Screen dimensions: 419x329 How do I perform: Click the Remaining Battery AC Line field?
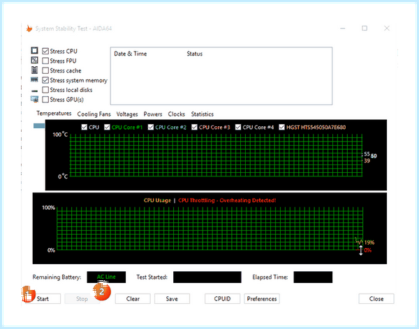(106, 277)
